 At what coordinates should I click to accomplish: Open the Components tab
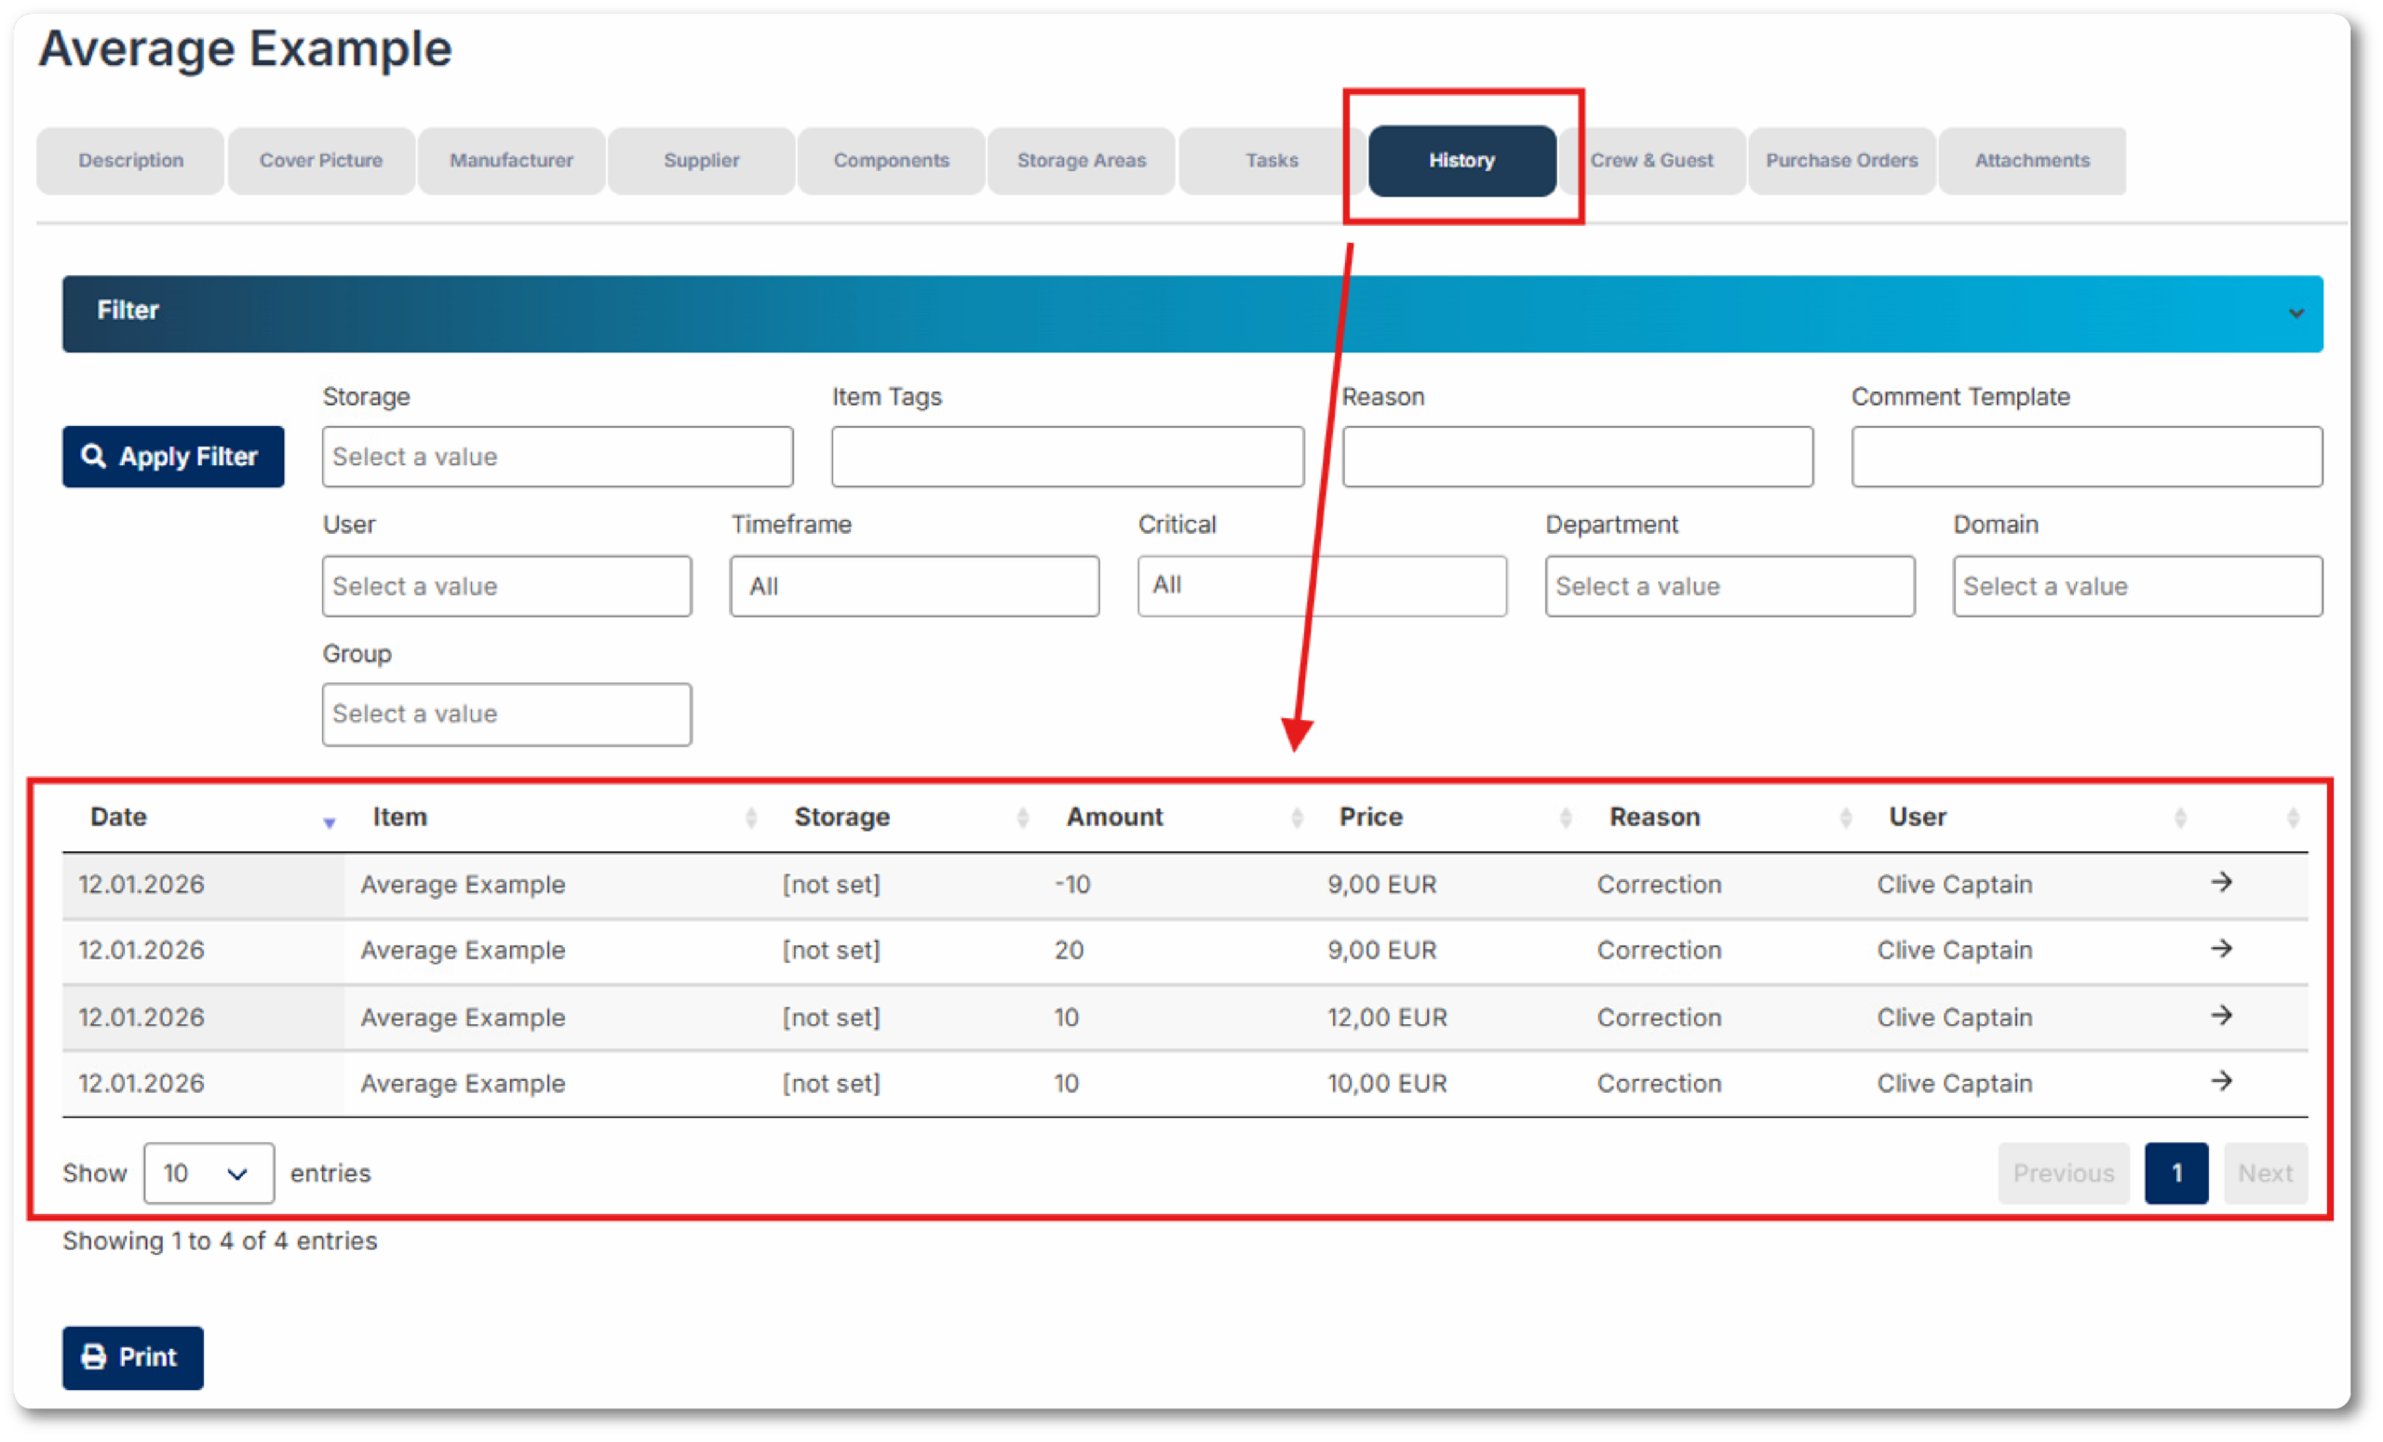pos(891,160)
